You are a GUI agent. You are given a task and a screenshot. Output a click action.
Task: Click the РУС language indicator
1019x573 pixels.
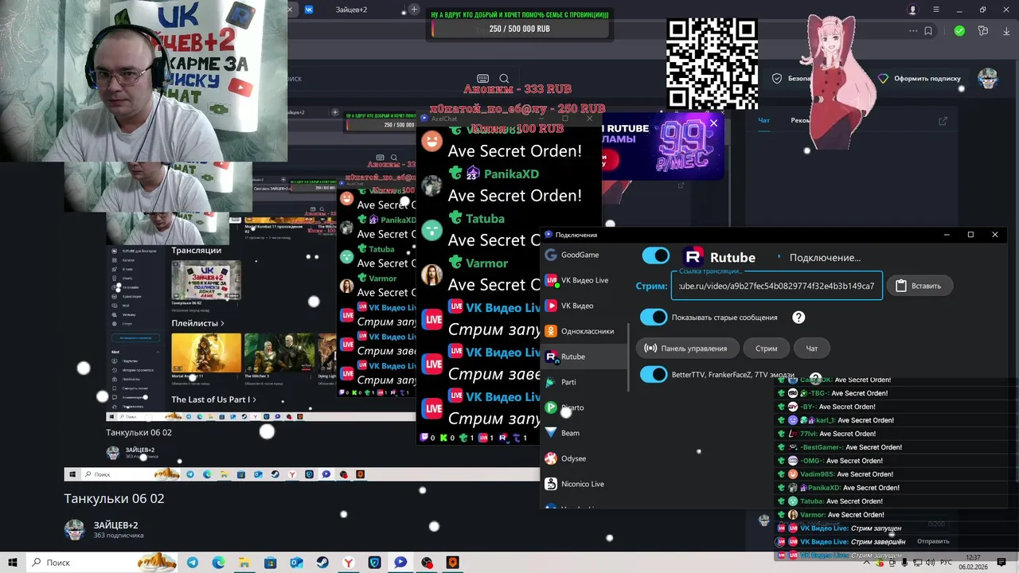click(x=946, y=563)
